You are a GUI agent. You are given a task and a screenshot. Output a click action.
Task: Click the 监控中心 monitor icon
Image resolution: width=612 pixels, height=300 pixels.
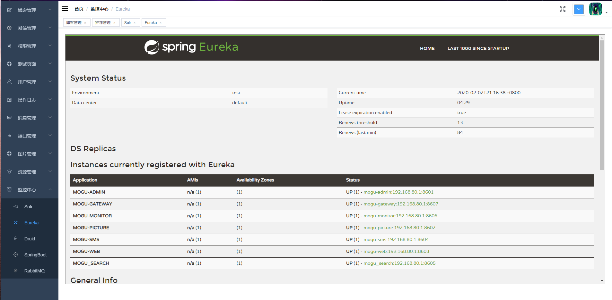[x=9, y=189]
